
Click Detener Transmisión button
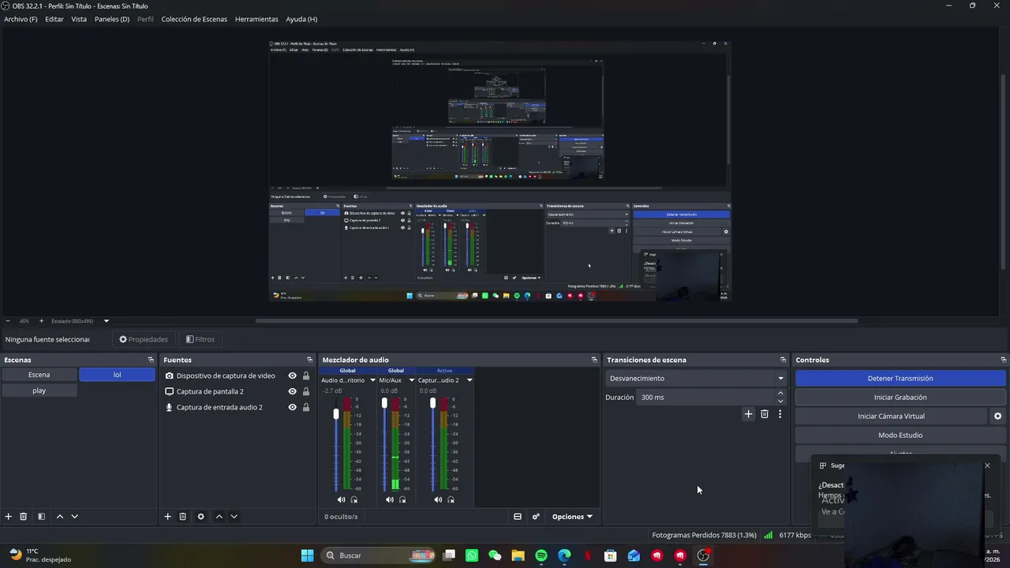point(900,378)
